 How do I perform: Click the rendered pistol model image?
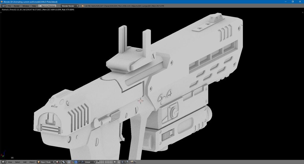tap(139, 87)
